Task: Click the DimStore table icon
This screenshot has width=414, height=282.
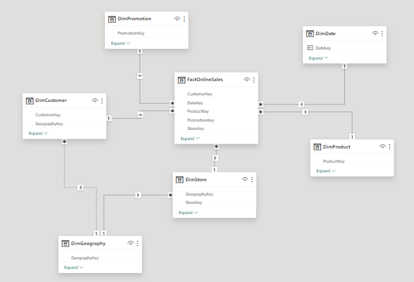Action: click(x=179, y=179)
